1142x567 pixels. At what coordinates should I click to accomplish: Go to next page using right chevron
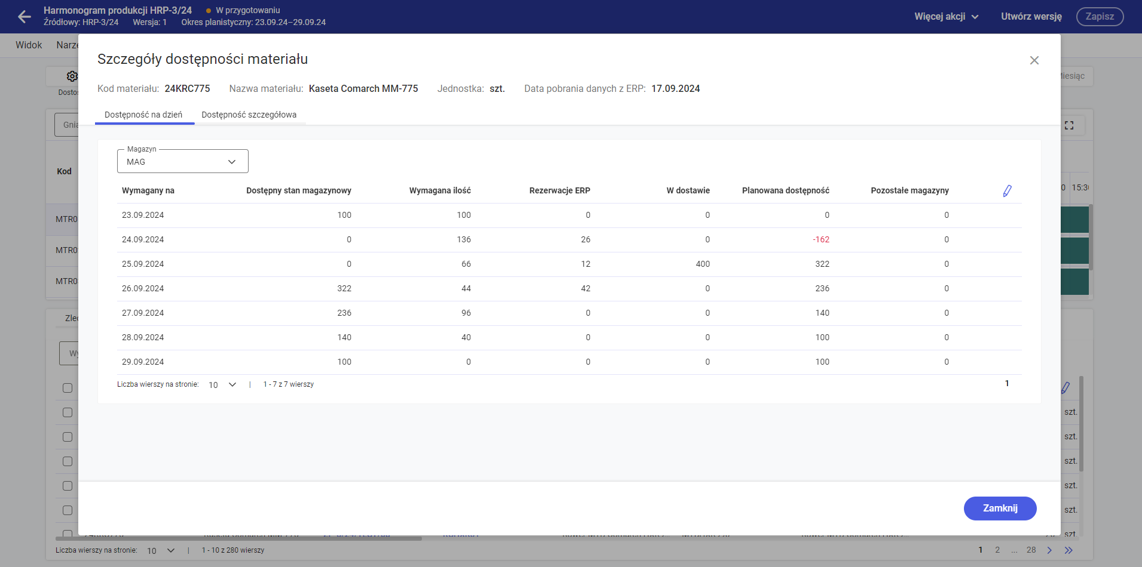[x=1049, y=550]
